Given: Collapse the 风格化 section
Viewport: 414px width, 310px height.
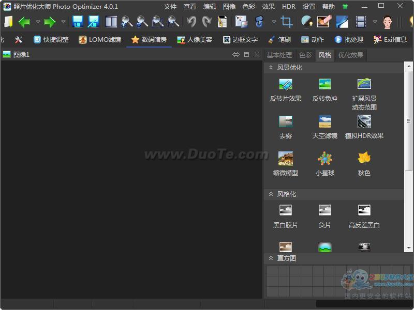Looking at the screenshot, I should [271, 194].
